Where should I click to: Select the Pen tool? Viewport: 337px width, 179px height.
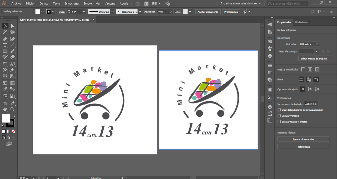[x=5, y=39]
